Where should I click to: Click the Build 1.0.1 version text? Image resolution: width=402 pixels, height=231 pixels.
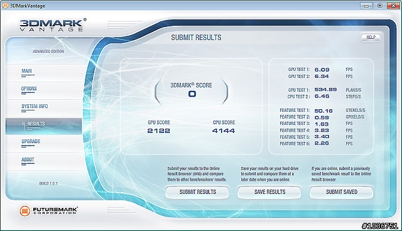pyautogui.click(x=48, y=183)
